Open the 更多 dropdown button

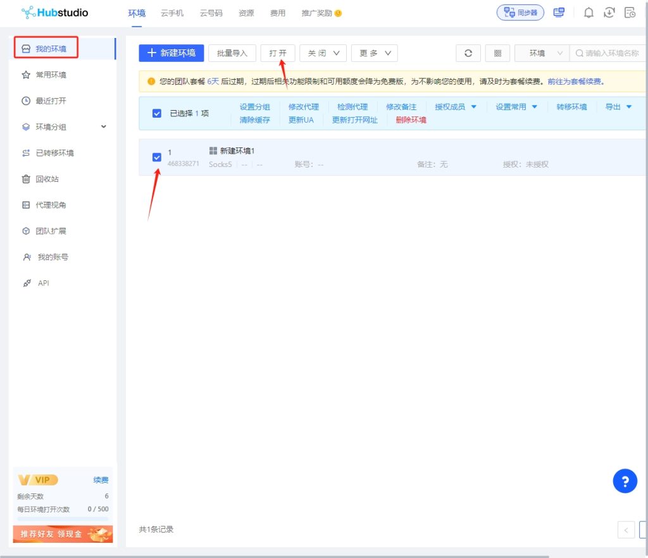click(374, 53)
